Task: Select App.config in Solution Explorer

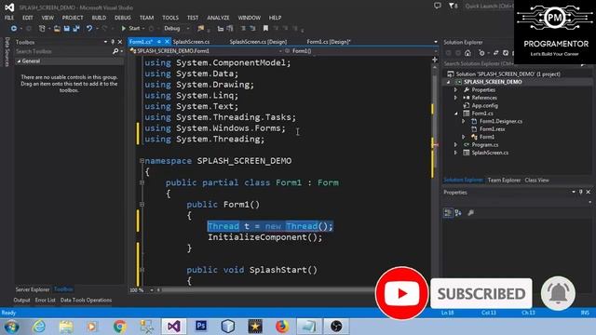Action: tap(484, 105)
